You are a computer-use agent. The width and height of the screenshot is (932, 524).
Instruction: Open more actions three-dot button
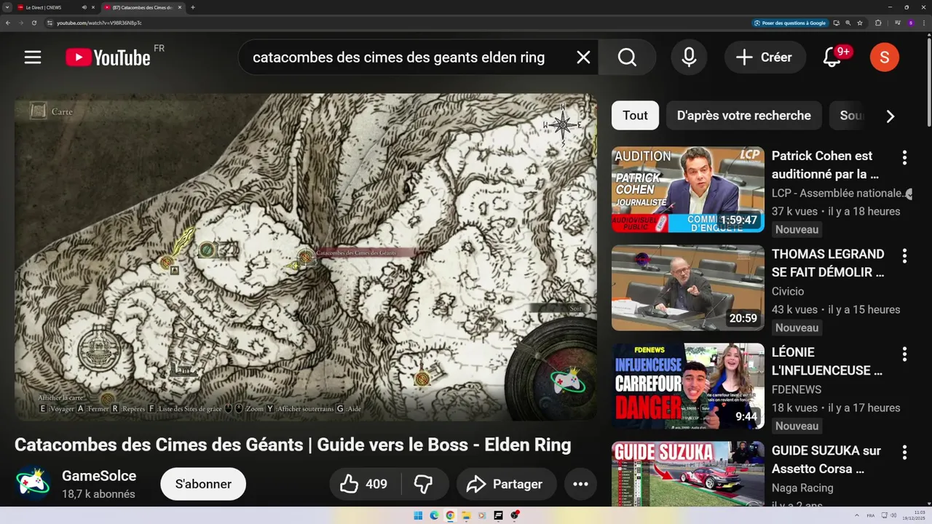point(580,484)
